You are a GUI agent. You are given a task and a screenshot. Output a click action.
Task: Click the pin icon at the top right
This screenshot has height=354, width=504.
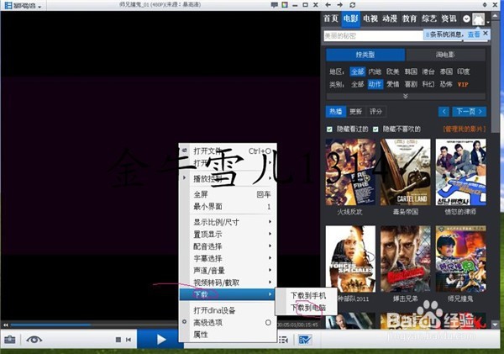(x=485, y=5)
